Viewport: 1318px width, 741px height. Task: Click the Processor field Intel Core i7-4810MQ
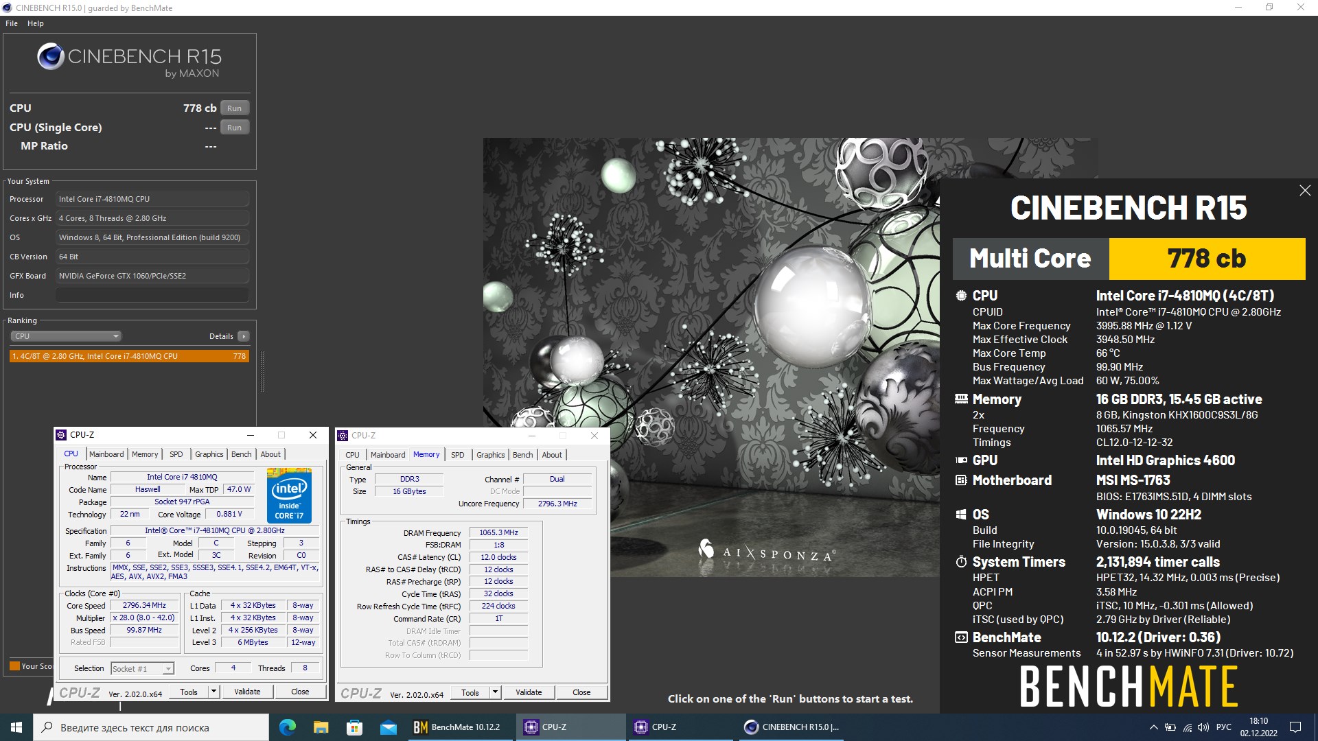pyautogui.click(x=152, y=199)
